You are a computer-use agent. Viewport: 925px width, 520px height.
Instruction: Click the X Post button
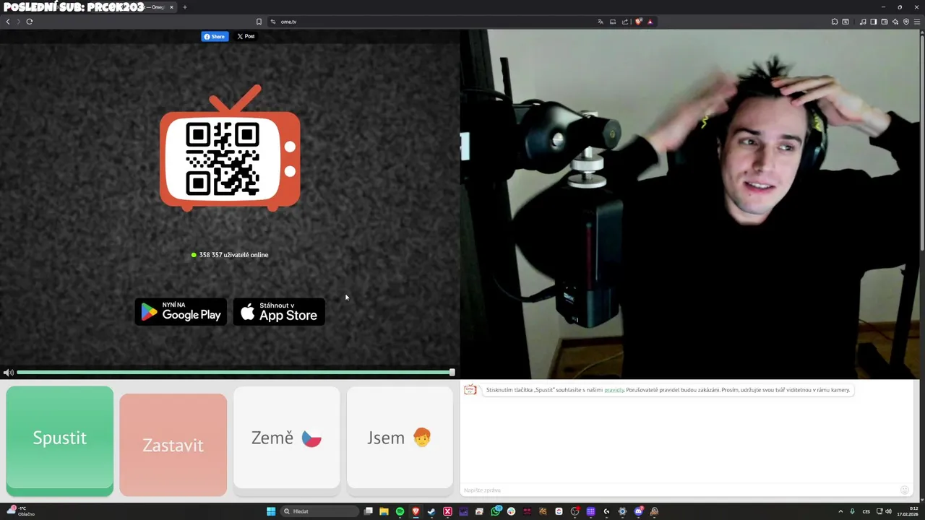(x=246, y=36)
